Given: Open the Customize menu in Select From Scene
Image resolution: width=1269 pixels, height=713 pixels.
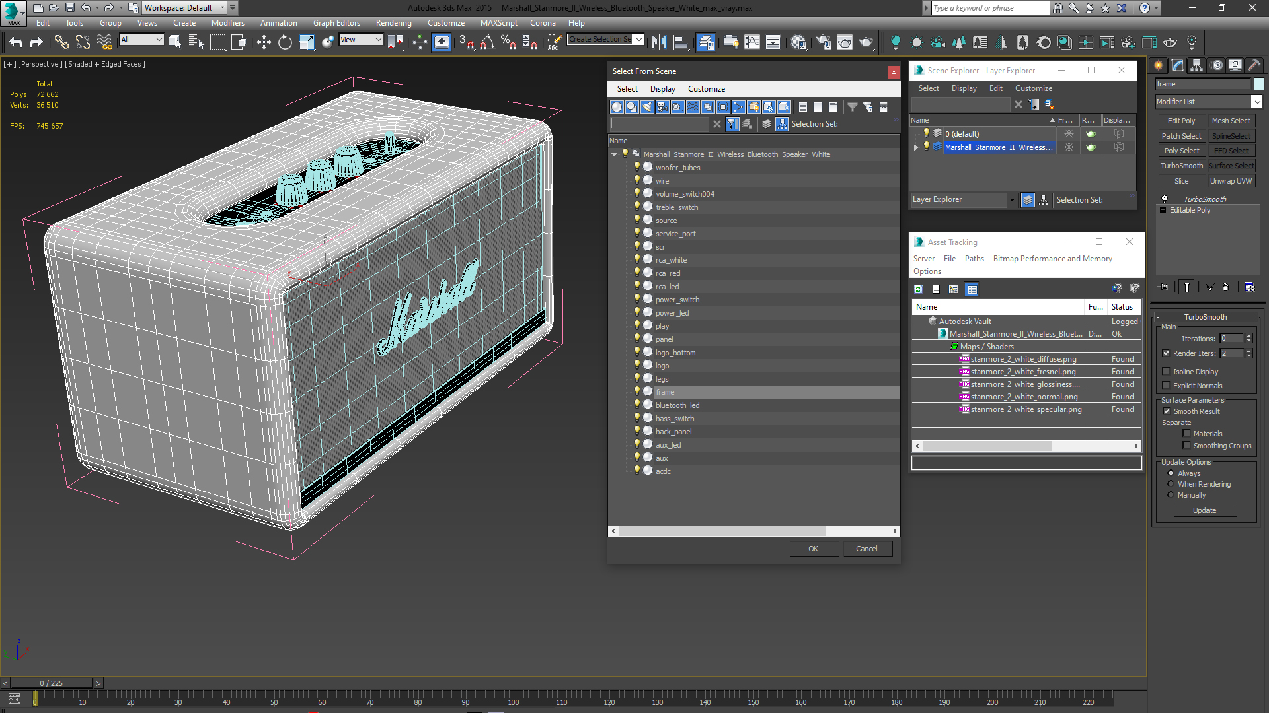Looking at the screenshot, I should pos(706,89).
